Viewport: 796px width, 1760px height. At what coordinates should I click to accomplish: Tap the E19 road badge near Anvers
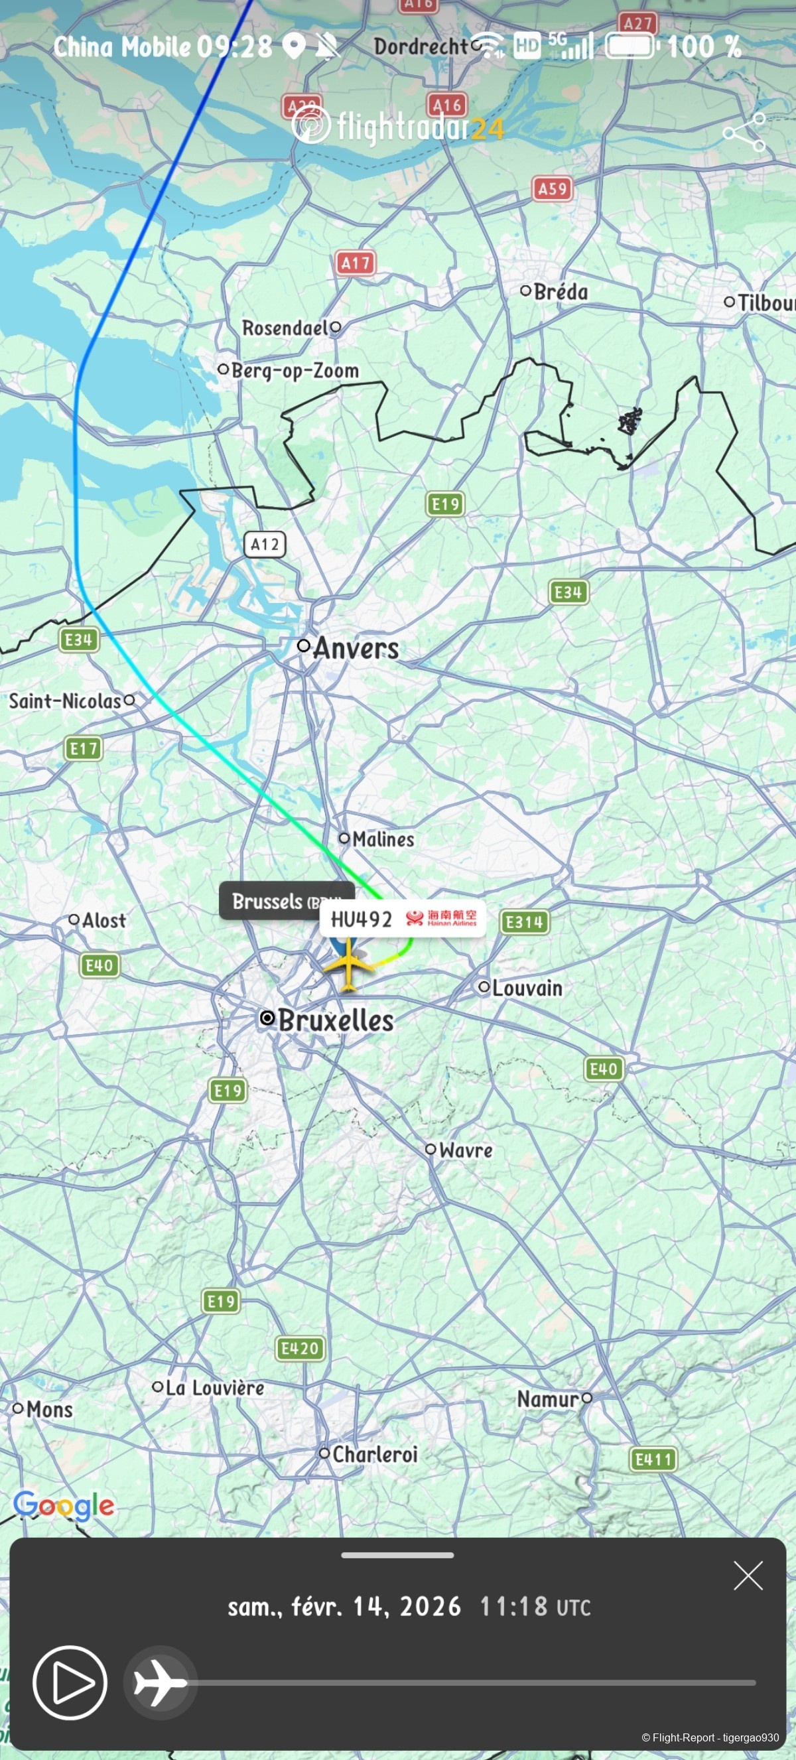point(446,504)
